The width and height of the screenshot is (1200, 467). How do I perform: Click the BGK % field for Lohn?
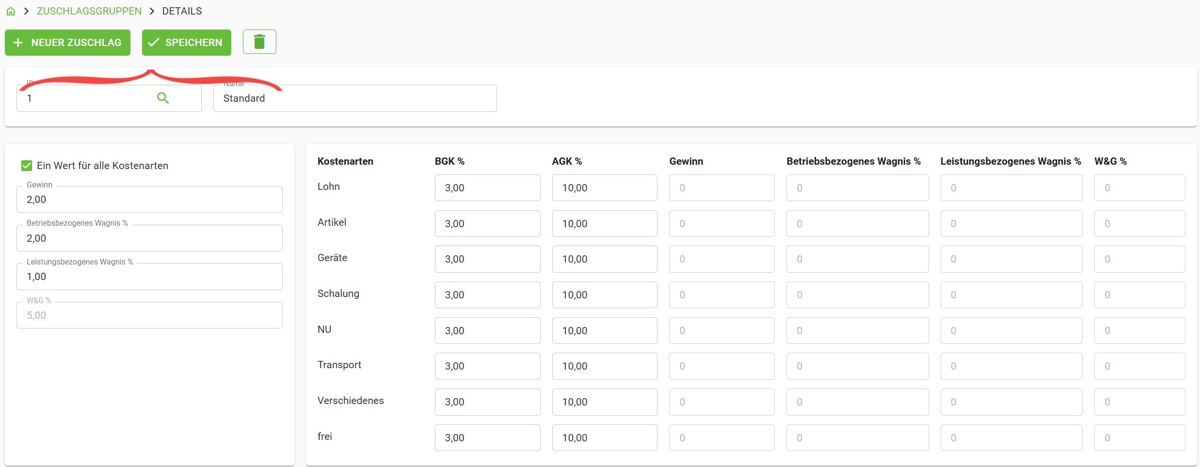point(487,188)
